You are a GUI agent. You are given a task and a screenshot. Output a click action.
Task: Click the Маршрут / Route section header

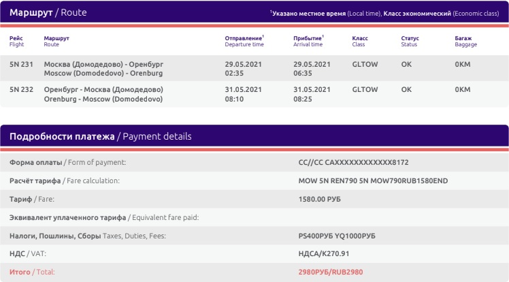48,12
